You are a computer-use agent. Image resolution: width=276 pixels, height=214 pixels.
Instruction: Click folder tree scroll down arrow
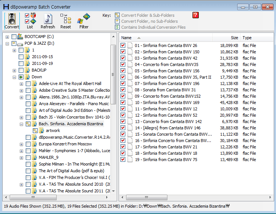click(x=113, y=191)
